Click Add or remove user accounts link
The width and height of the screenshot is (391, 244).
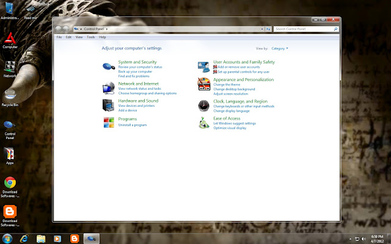tap(239, 67)
